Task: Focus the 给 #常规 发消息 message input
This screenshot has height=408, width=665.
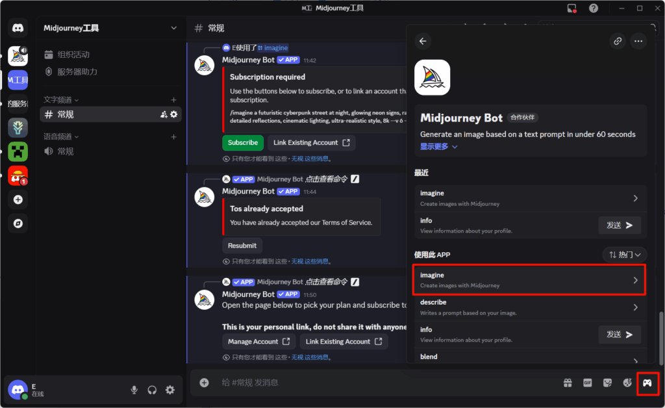Action: click(382, 383)
